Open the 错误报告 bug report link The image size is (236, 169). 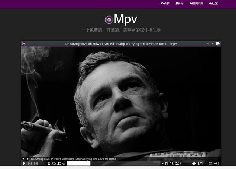coord(196,3)
